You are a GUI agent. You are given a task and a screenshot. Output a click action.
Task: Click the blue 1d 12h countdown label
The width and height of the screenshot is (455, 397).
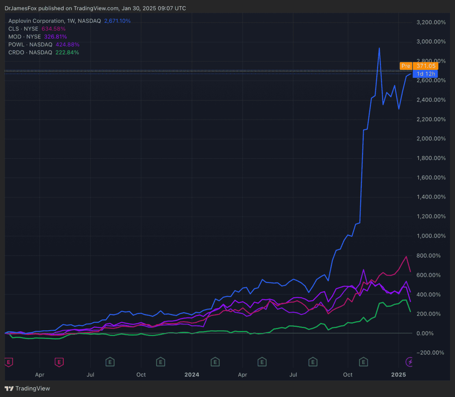[425, 74]
